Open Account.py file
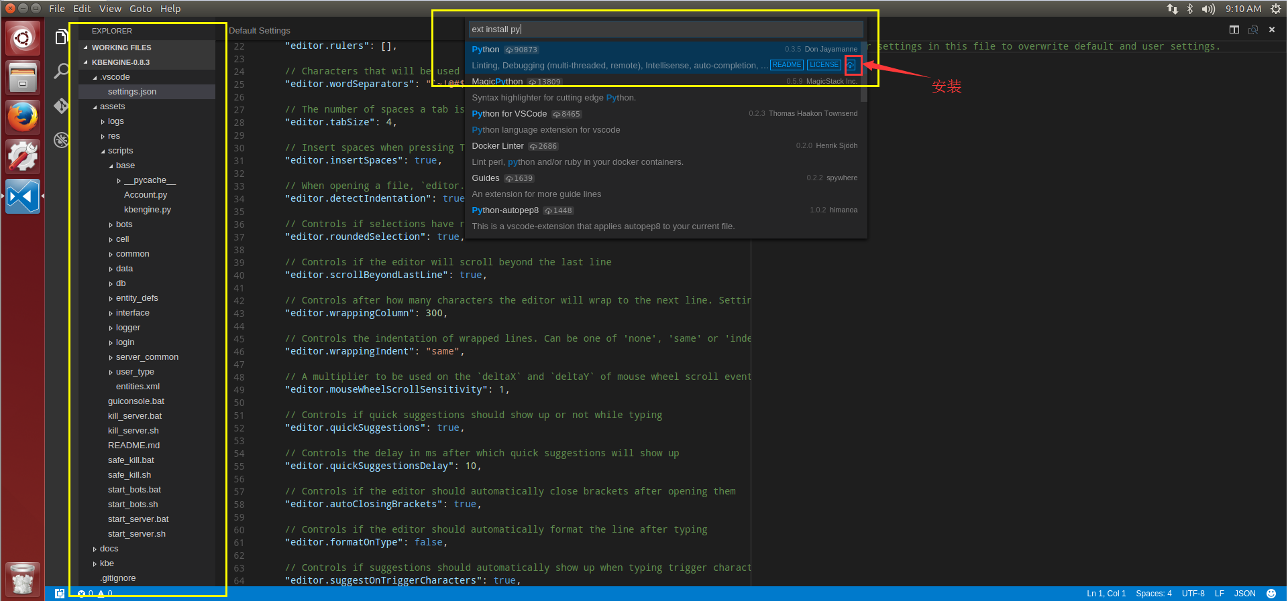Image resolution: width=1288 pixels, height=601 pixels. (147, 195)
